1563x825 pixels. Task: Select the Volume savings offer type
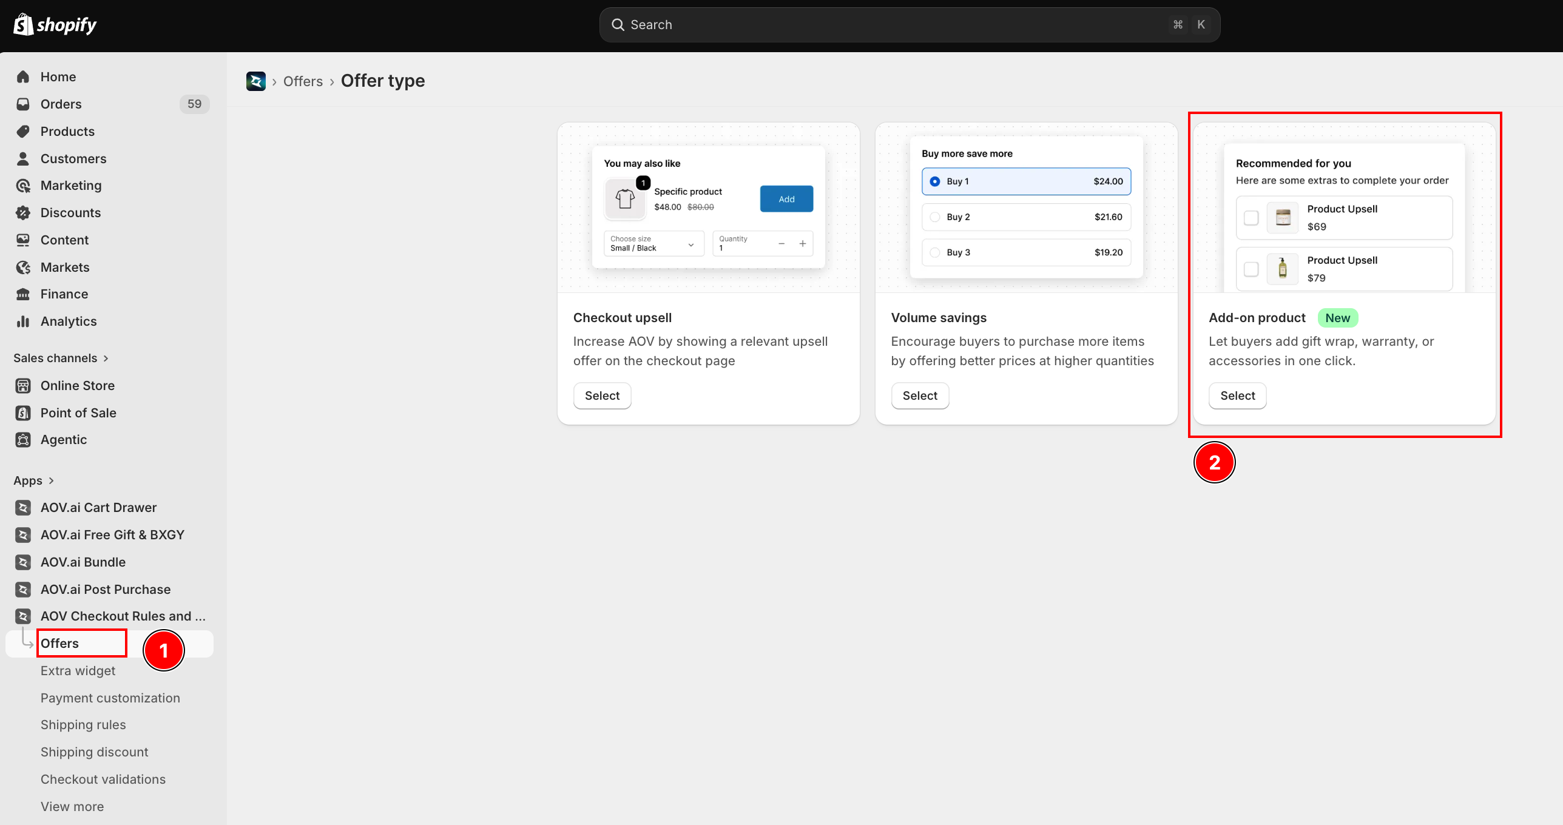coord(920,396)
